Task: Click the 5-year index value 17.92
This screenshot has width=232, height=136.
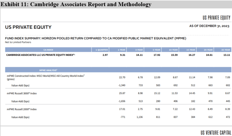Action: tap(157, 55)
